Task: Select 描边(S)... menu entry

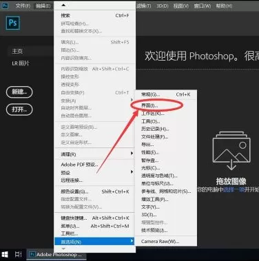Action: (94, 50)
